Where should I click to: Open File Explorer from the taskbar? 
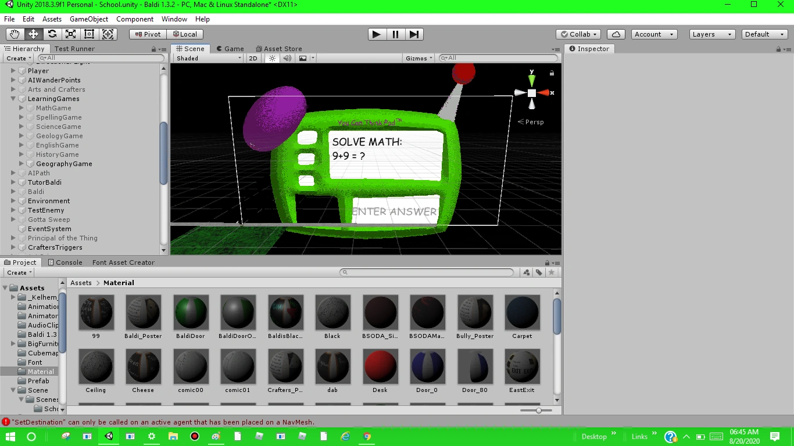tap(173, 436)
